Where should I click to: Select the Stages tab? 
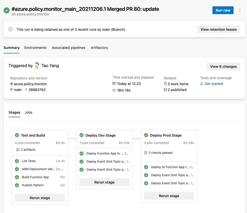pos(14,112)
